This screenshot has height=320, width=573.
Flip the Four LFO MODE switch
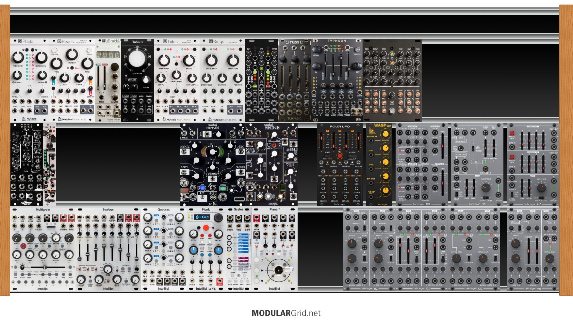327,156
